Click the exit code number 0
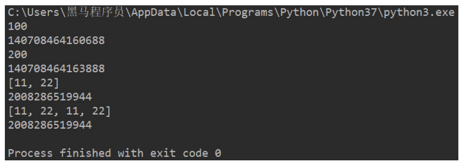Viewport: 461px width, 163px height. pyautogui.click(x=218, y=153)
